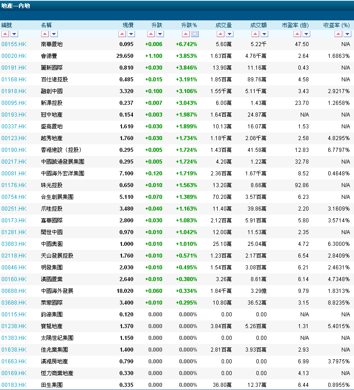Open stock code 00754.HK
The width and height of the screenshot is (354, 390).
pyautogui.click(x=14, y=197)
